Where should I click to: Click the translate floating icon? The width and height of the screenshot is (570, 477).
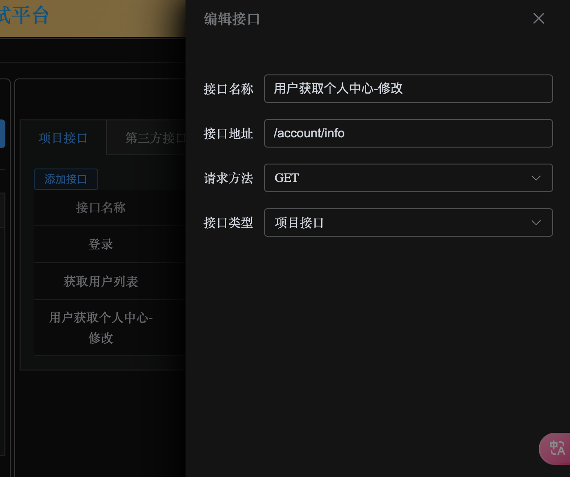556,448
